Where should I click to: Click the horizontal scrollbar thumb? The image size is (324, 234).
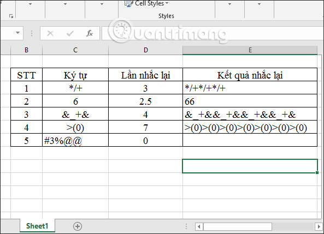pos(238,226)
